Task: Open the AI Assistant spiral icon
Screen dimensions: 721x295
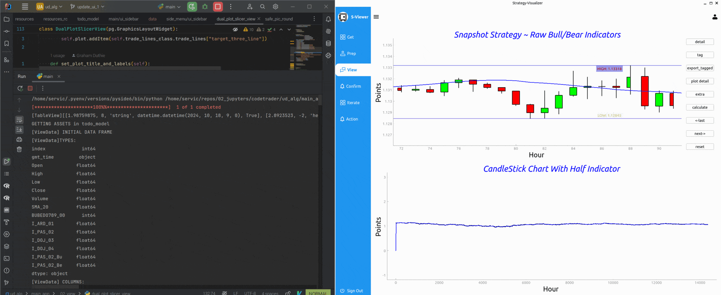Action: [328, 31]
